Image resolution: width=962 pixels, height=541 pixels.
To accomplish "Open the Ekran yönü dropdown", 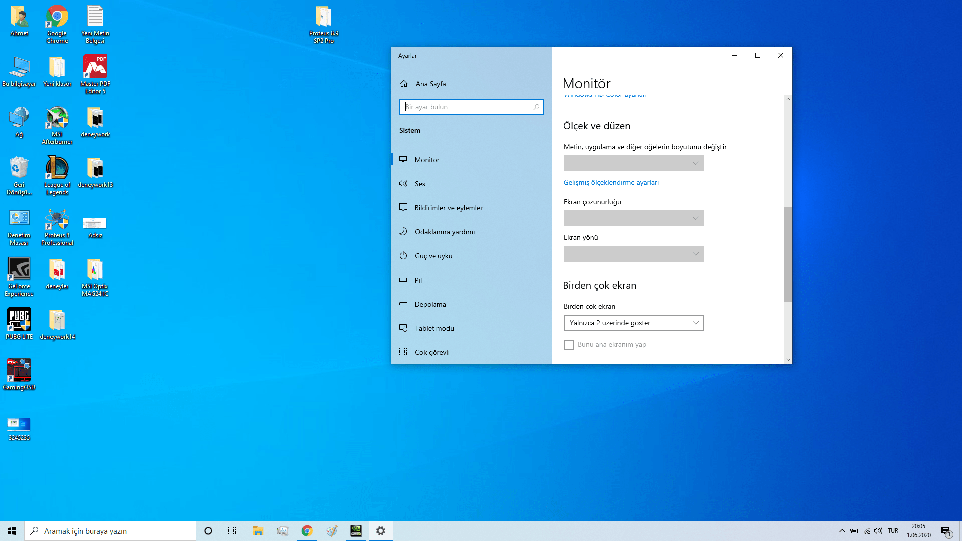I will pos(633,254).
